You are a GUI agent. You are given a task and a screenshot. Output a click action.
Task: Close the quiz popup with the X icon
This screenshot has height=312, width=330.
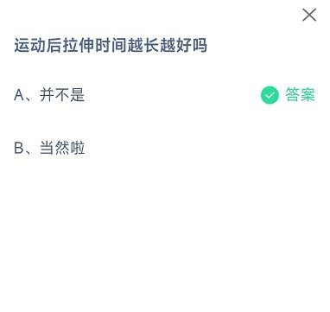[x=309, y=15]
